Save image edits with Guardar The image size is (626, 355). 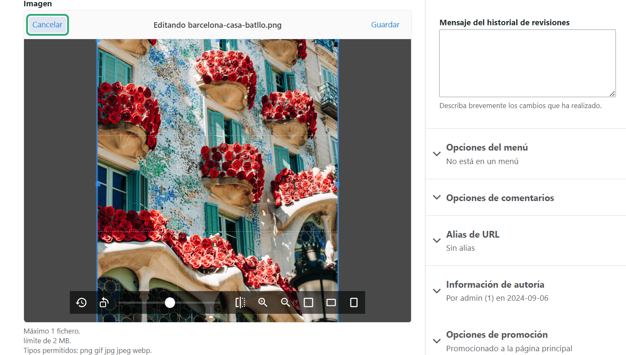385,24
